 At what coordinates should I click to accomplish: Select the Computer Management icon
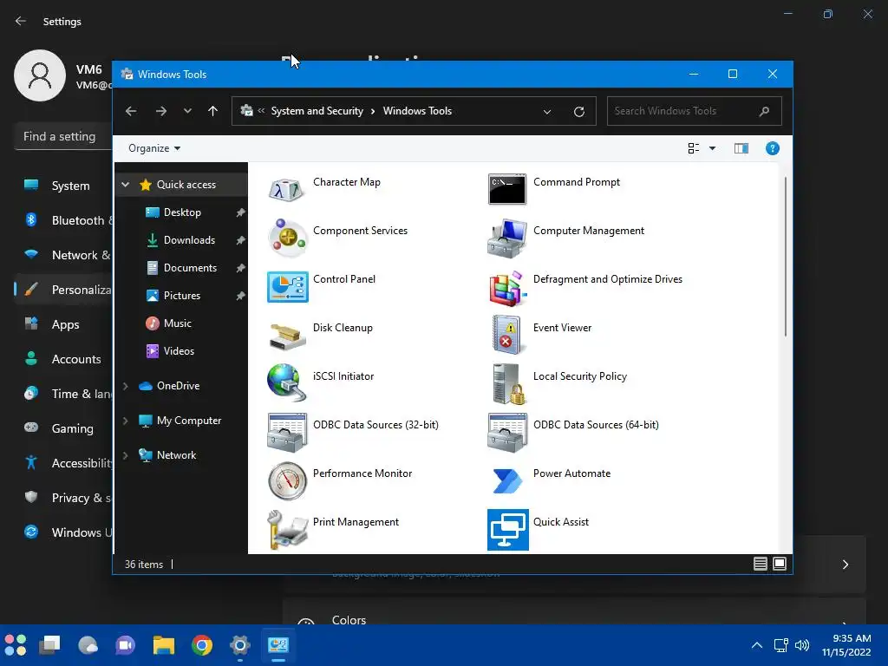506,238
